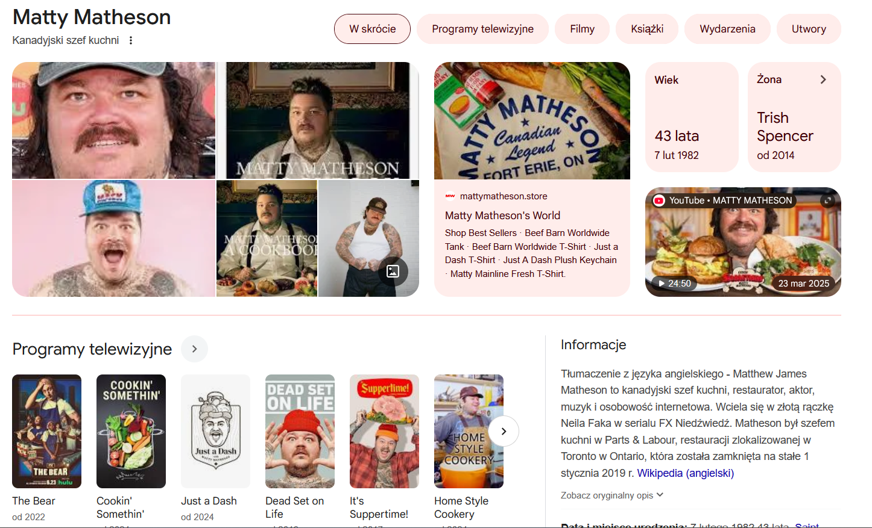This screenshot has width=872, height=528.
Task: Switch to the Wydarzenia tab
Action: pos(727,29)
